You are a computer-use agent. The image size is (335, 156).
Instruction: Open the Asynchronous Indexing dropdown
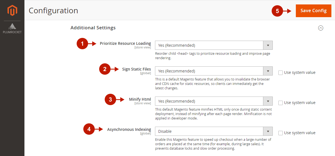214,131
